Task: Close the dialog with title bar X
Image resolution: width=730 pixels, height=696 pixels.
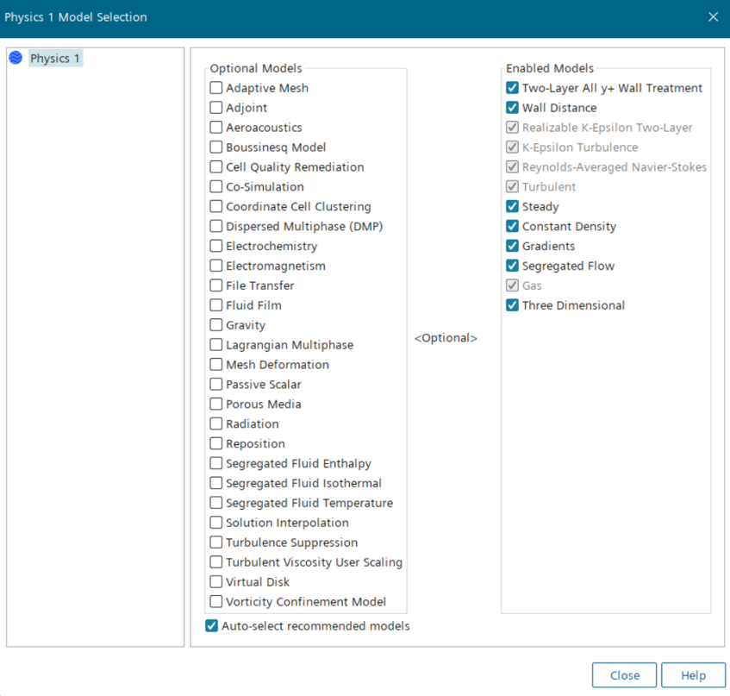Action: [713, 17]
